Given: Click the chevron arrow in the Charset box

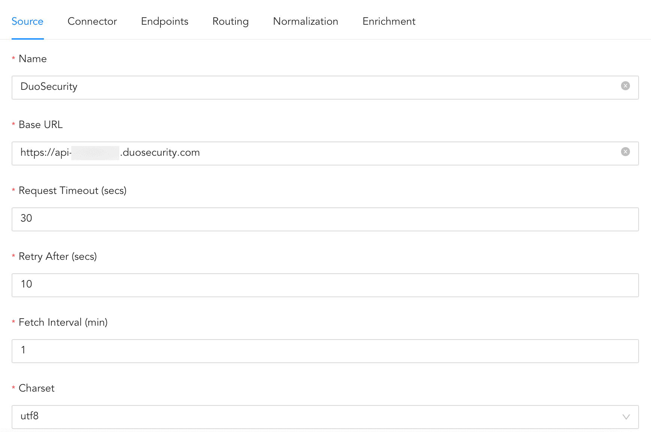Looking at the screenshot, I should point(626,417).
